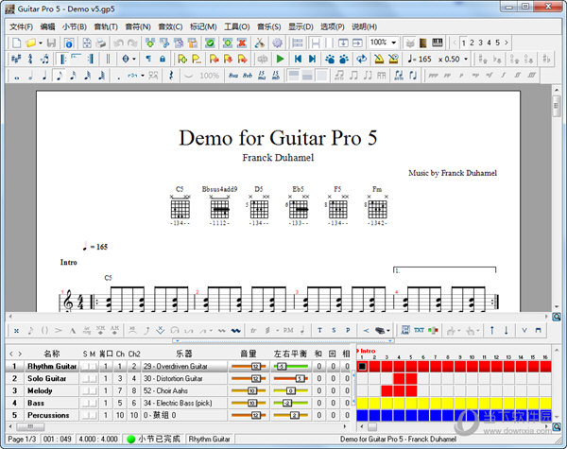This screenshot has height=449, width=567.
Task: Expand dropdown arrow next to open folder
Action: pos(41,43)
